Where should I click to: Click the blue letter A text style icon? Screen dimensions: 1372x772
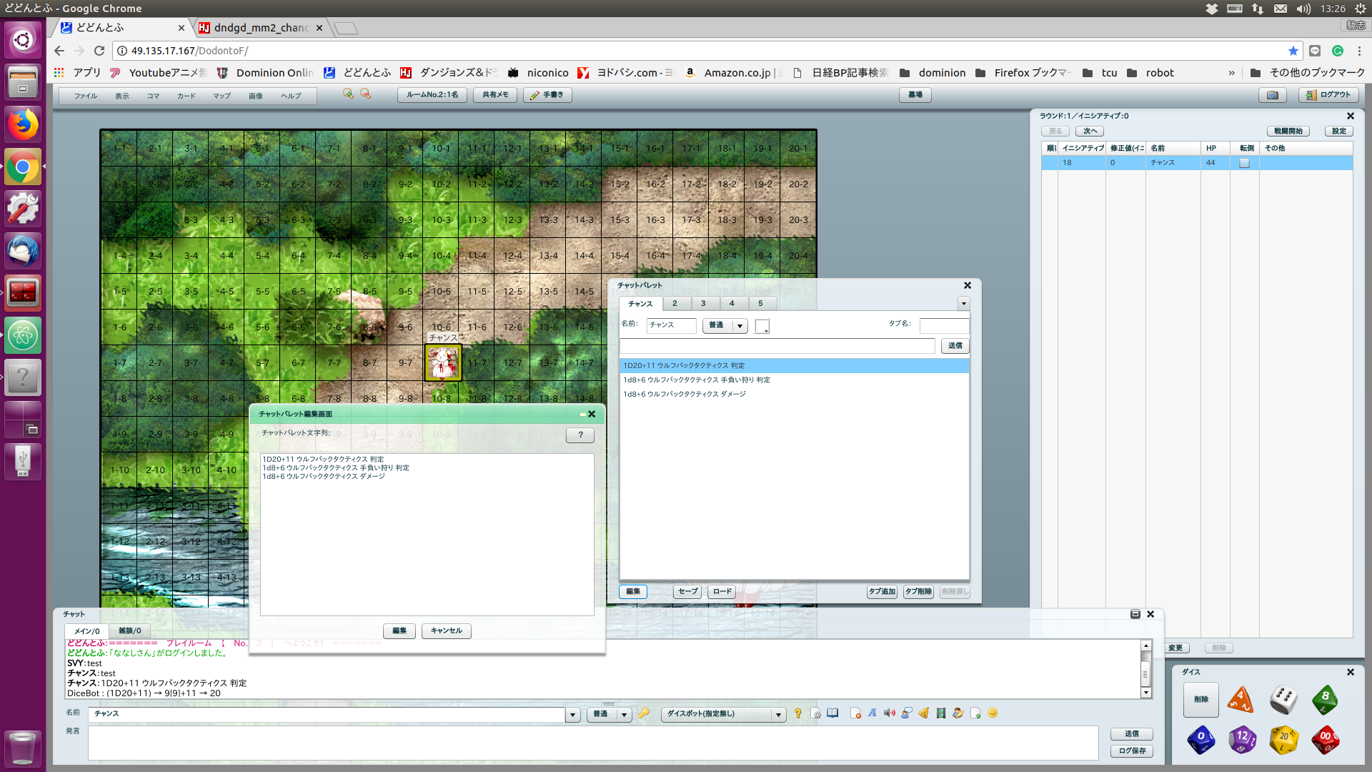(x=873, y=713)
